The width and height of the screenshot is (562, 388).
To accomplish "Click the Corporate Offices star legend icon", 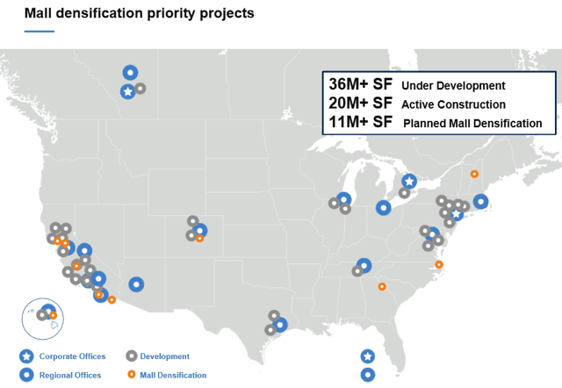I will [x=26, y=356].
